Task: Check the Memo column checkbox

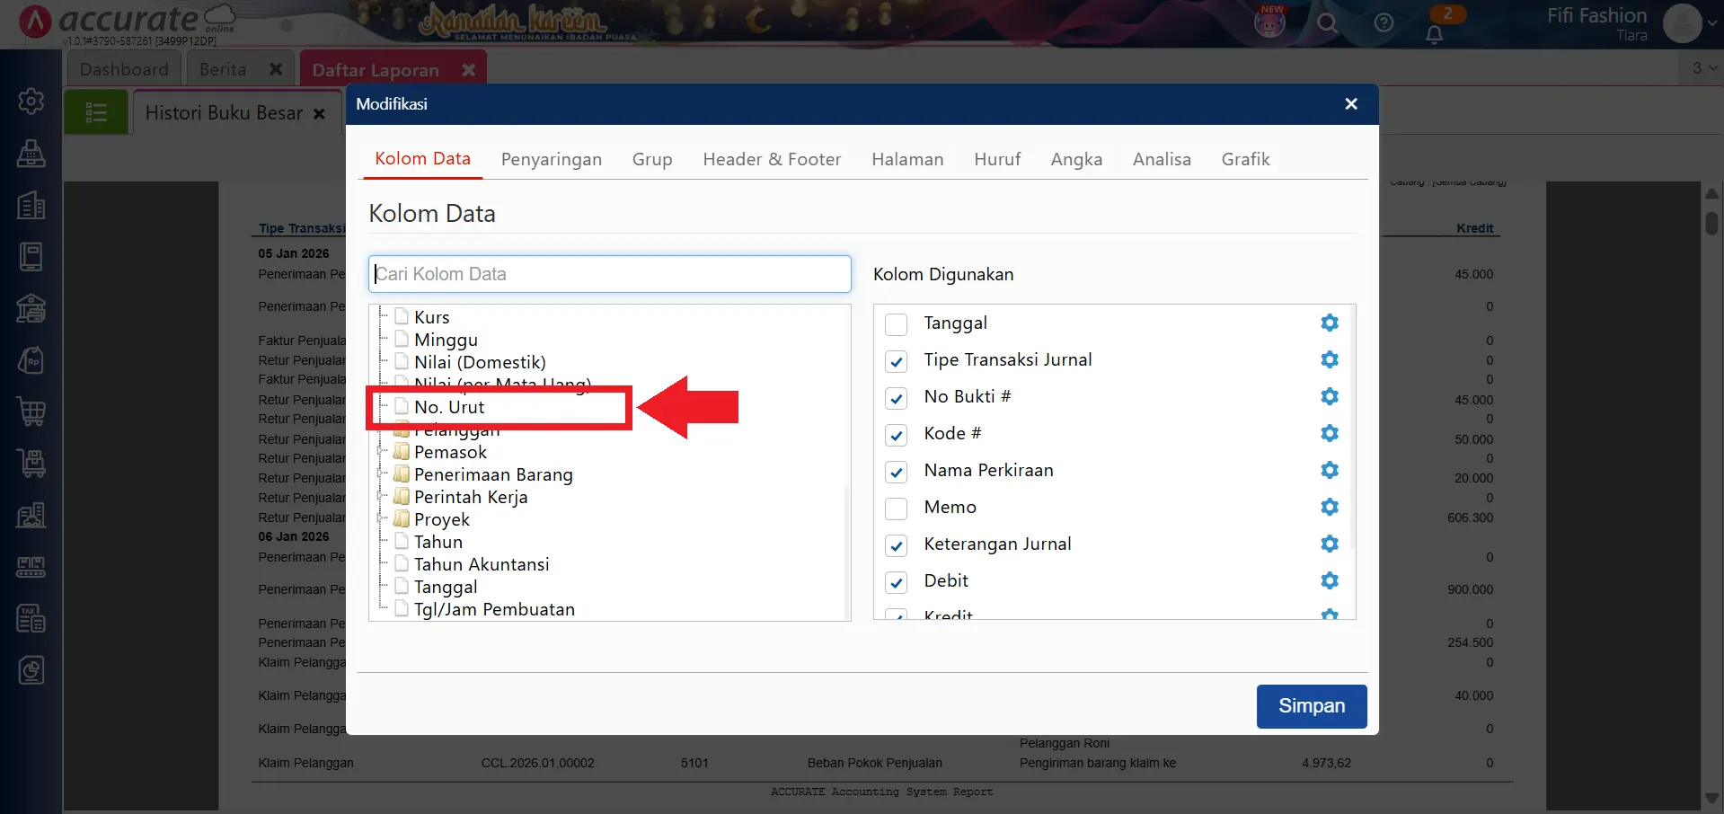Action: coord(896,509)
